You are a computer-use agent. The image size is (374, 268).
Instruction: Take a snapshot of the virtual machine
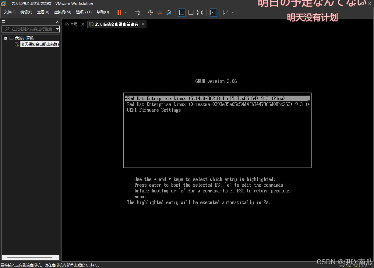150,12
